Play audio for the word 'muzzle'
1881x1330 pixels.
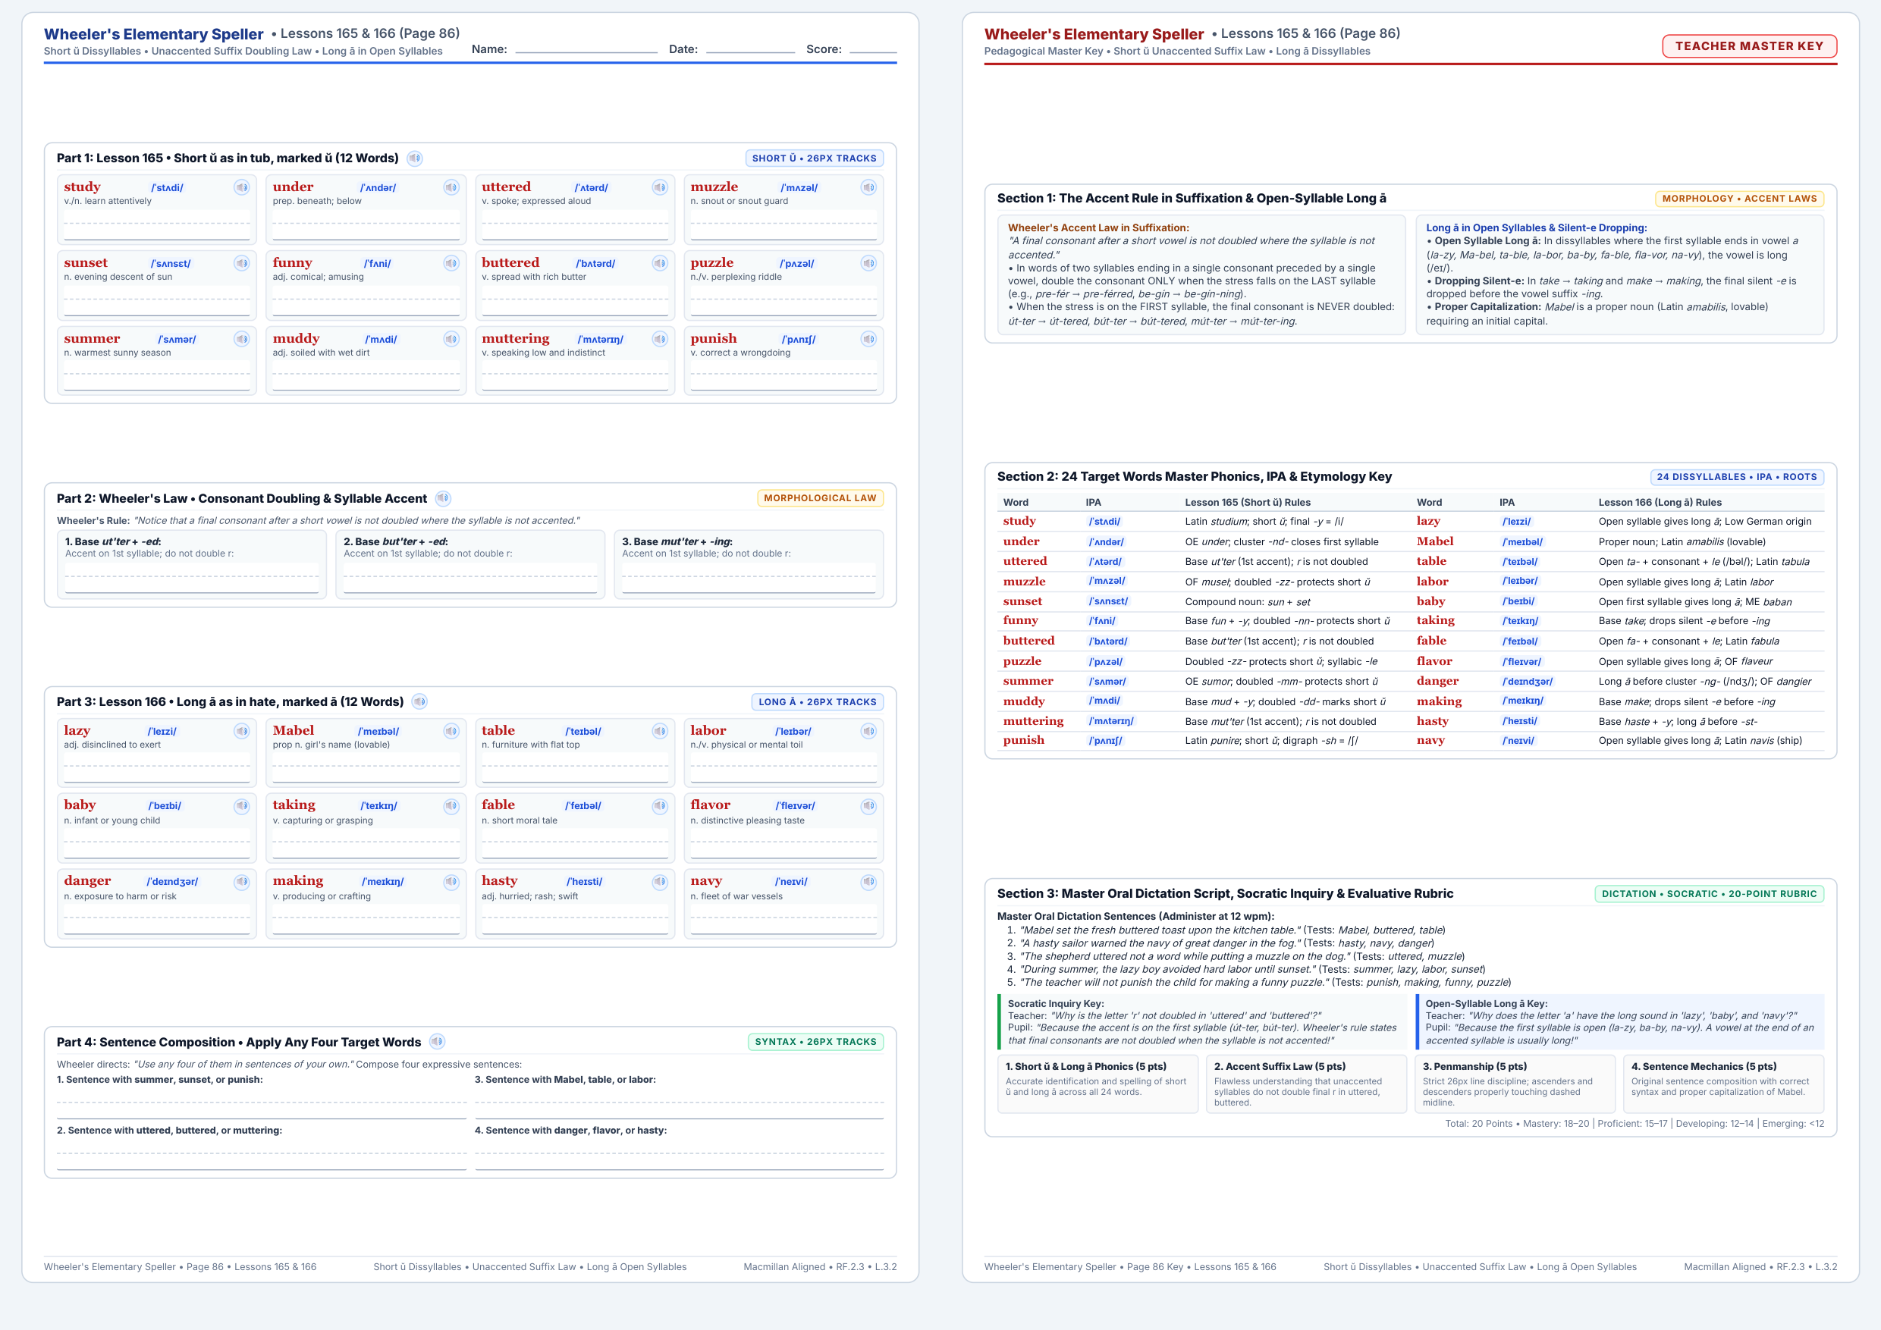coord(868,187)
